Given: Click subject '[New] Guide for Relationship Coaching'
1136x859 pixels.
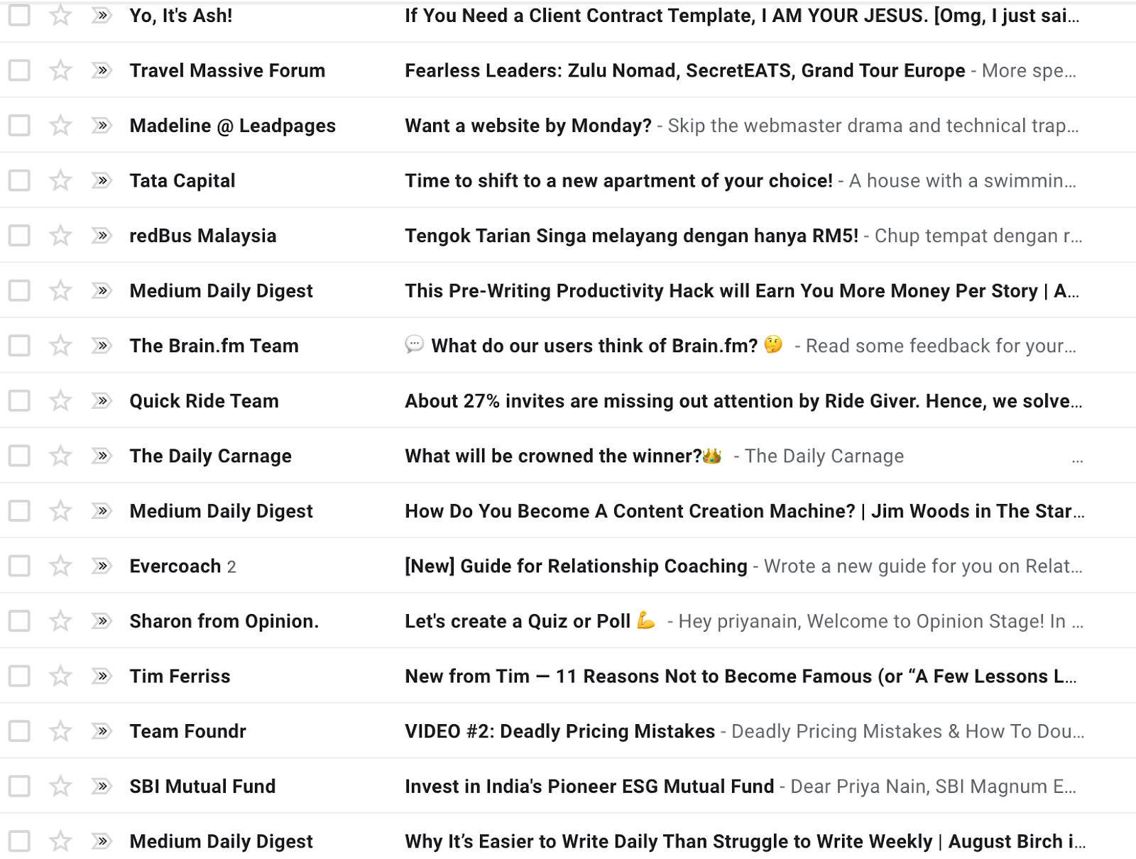Looking at the screenshot, I should tap(577, 566).
